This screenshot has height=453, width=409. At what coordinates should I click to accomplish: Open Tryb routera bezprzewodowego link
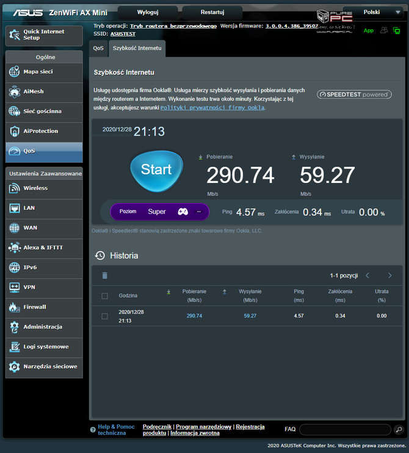(x=173, y=26)
